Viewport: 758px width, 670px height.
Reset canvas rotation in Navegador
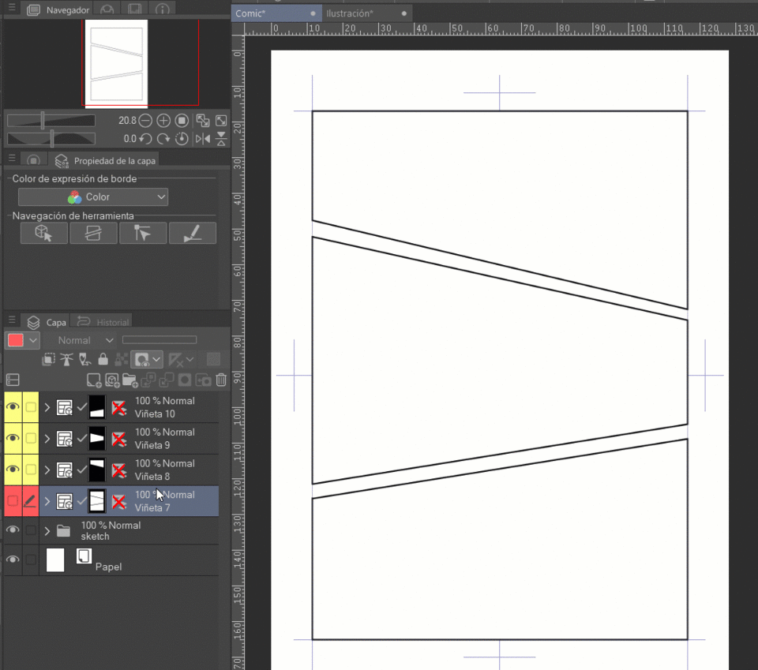pyautogui.click(x=182, y=139)
